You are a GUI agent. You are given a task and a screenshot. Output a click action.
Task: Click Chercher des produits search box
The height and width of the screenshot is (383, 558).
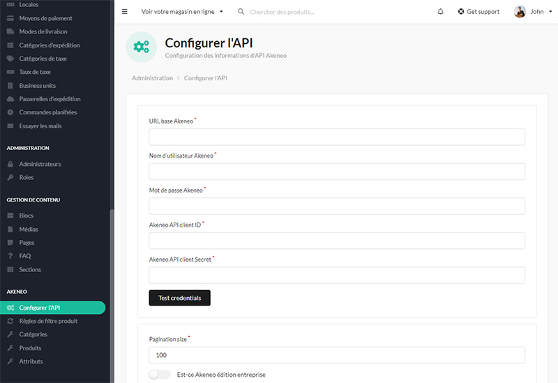pos(282,12)
